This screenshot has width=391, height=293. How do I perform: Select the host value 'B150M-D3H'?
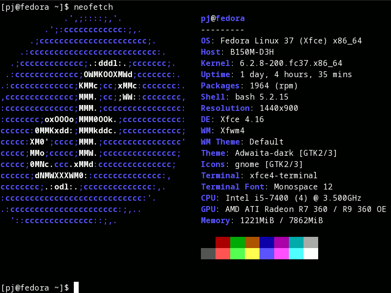coord(252,52)
